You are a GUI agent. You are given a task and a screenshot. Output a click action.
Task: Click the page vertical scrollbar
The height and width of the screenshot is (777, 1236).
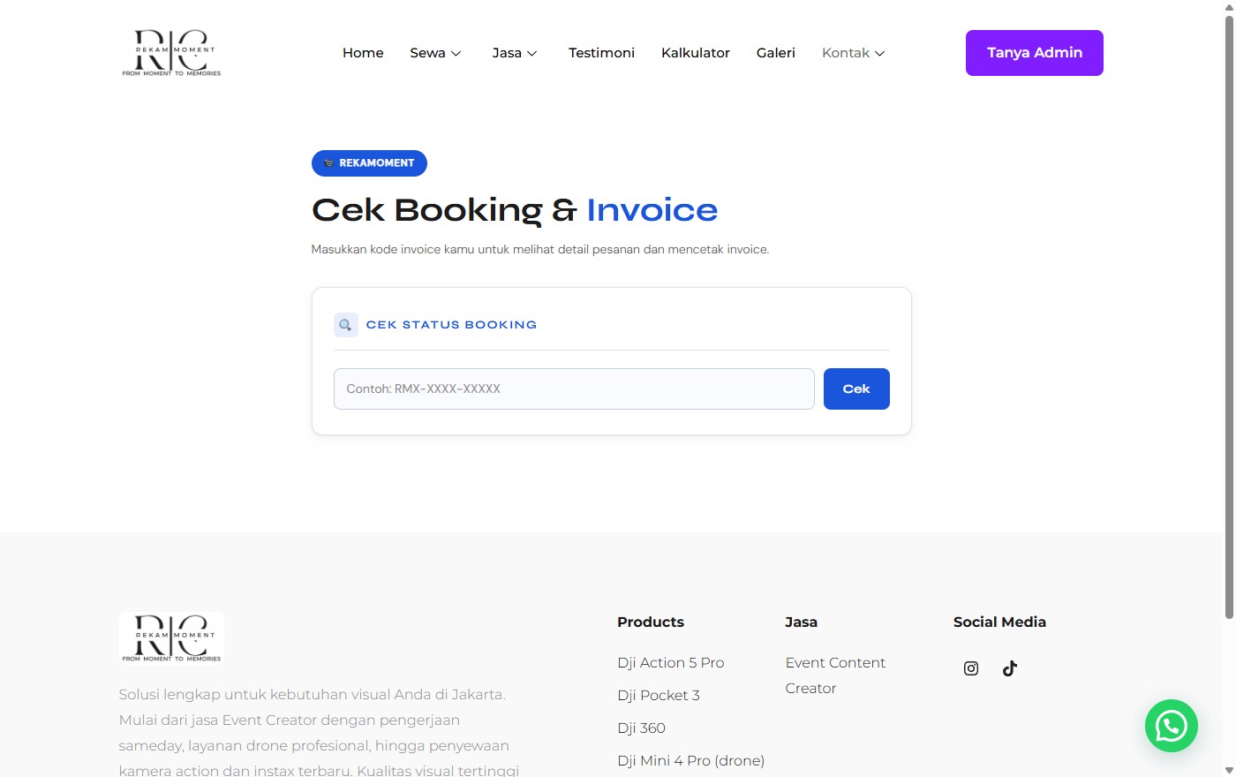click(1229, 318)
